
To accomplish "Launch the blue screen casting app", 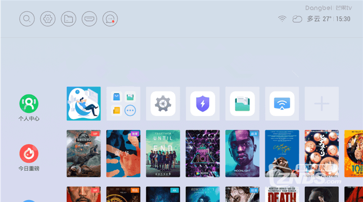I will tap(282, 104).
